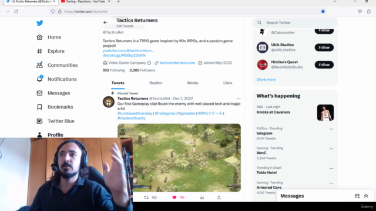Click the Search Twitter field

295,23
